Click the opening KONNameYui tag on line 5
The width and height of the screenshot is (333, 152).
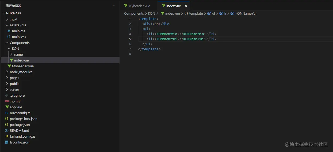[x=167, y=39]
